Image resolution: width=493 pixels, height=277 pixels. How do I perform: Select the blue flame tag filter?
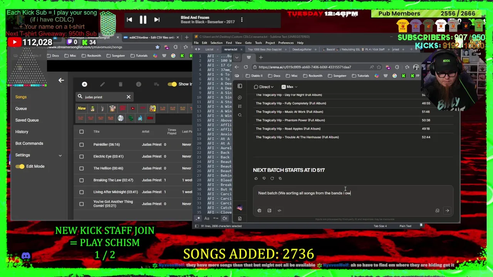[x=140, y=118]
